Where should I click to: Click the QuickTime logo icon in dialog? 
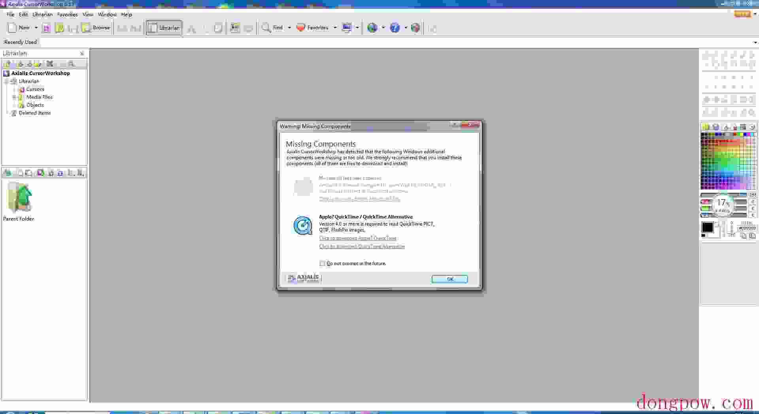[303, 226]
